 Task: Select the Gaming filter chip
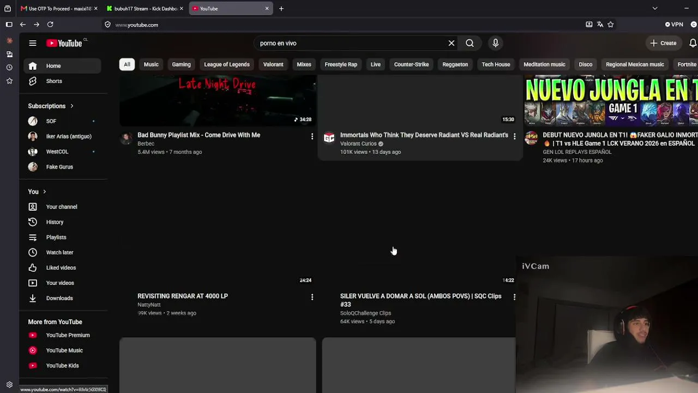[x=182, y=64]
